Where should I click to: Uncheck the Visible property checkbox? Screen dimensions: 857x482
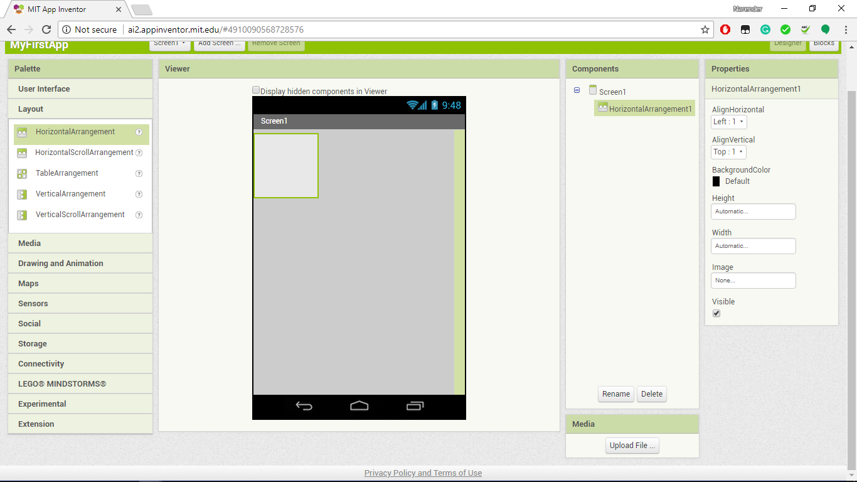[x=716, y=313]
